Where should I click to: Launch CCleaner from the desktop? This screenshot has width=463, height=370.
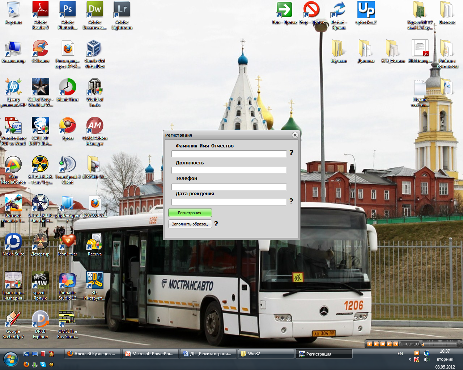pos(41,52)
